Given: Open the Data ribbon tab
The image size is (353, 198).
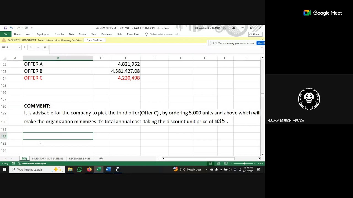Looking at the screenshot, I should (x=71, y=34).
